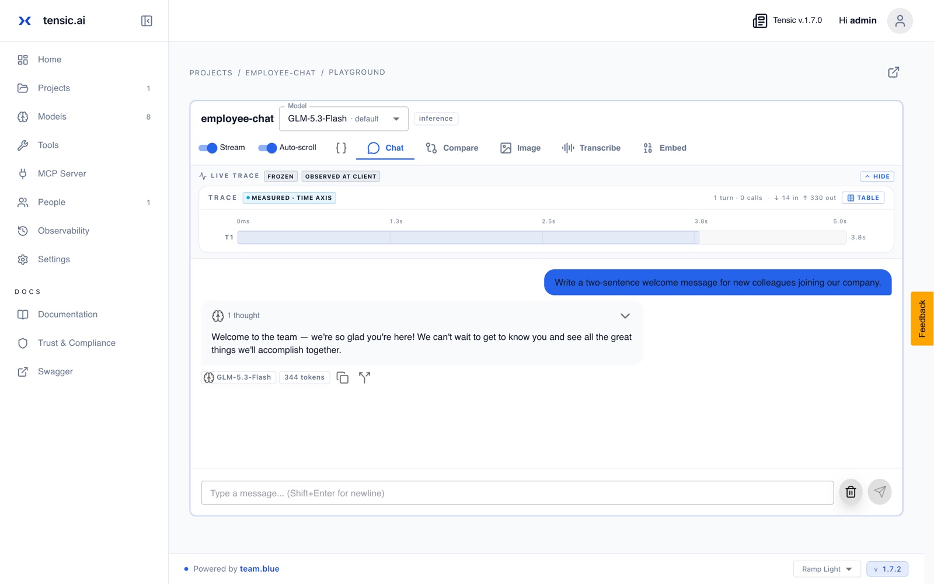This screenshot has width=934, height=584.
Task: Focus the Type a message input field
Action: tap(517, 493)
